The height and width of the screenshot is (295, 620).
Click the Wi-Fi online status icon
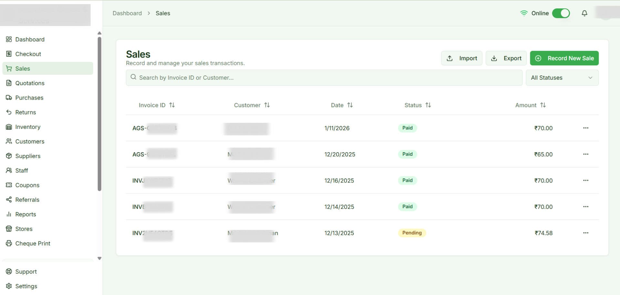pos(523,13)
